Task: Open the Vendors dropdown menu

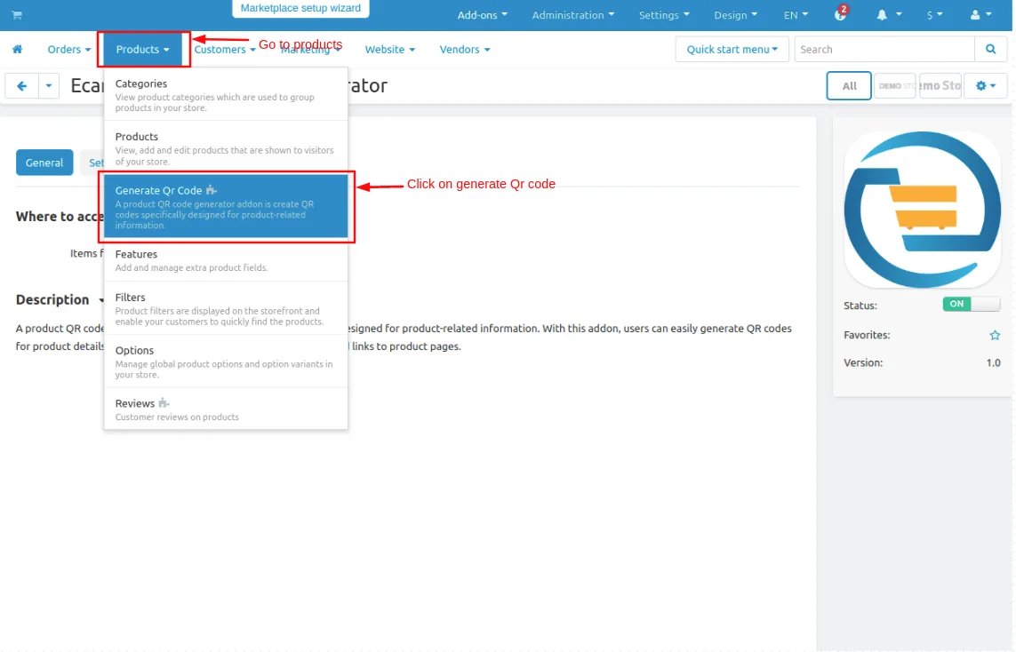Action: (x=465, y=49)
